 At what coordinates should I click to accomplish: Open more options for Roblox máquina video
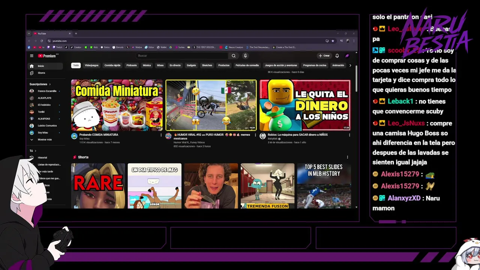(x=349, y=135)
